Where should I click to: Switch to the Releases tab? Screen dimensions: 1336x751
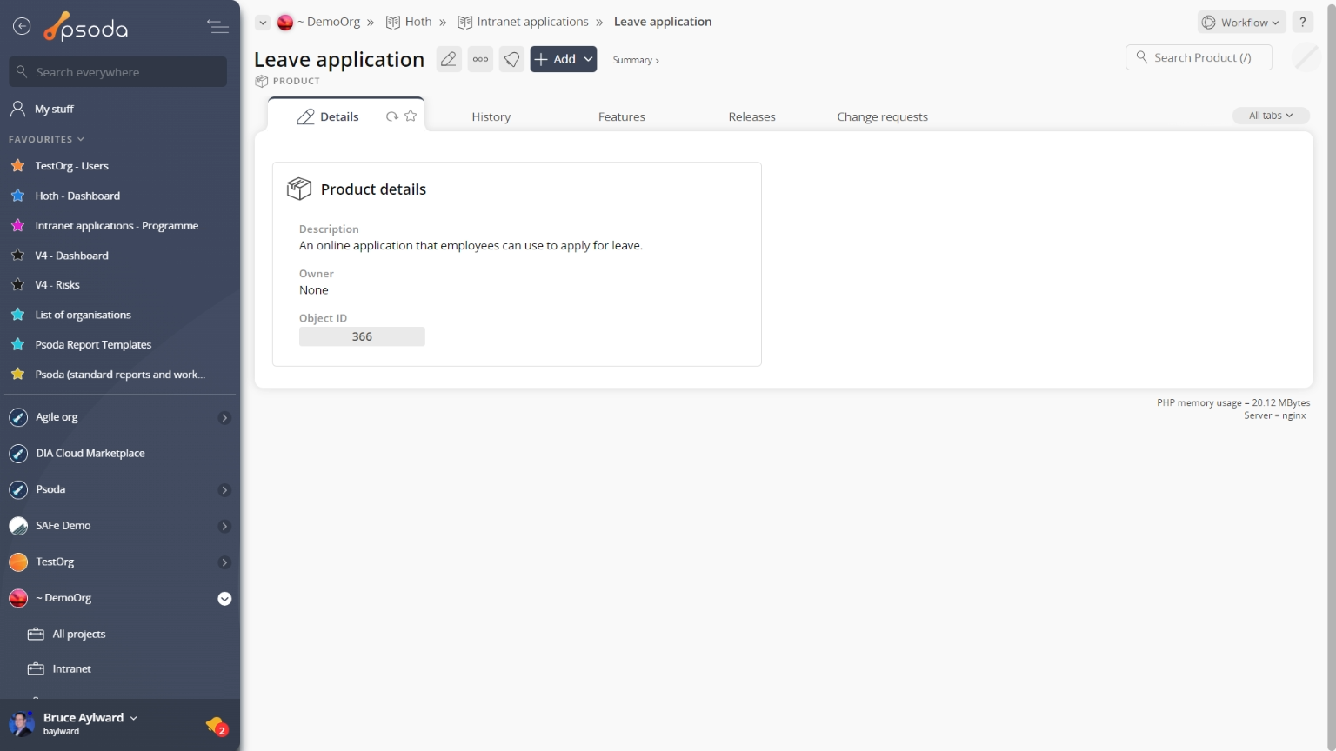coord(752,116)
